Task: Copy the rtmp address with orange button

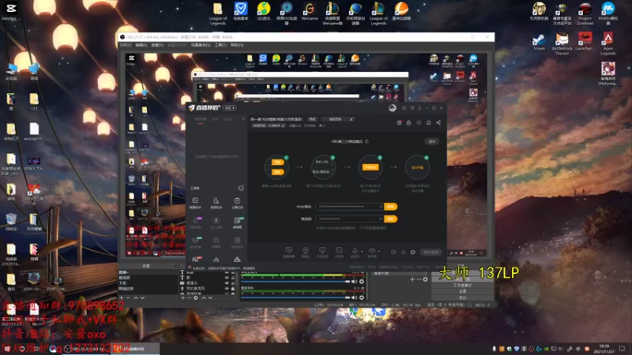Action: point(390,207)
